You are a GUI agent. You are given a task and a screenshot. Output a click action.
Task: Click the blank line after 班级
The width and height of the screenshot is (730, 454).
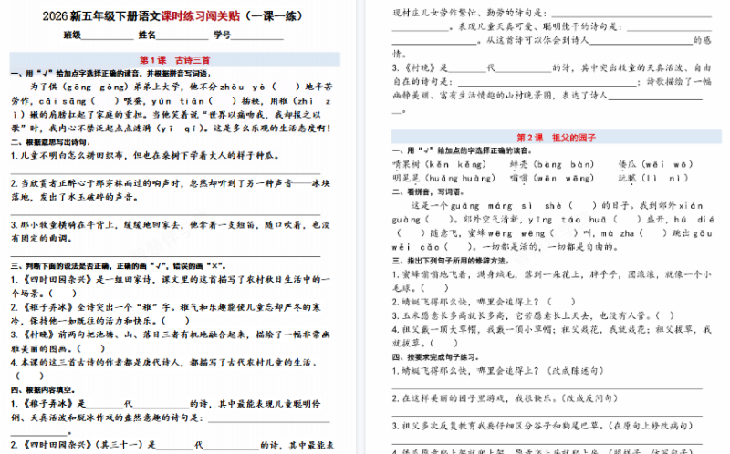pos(108,36)
